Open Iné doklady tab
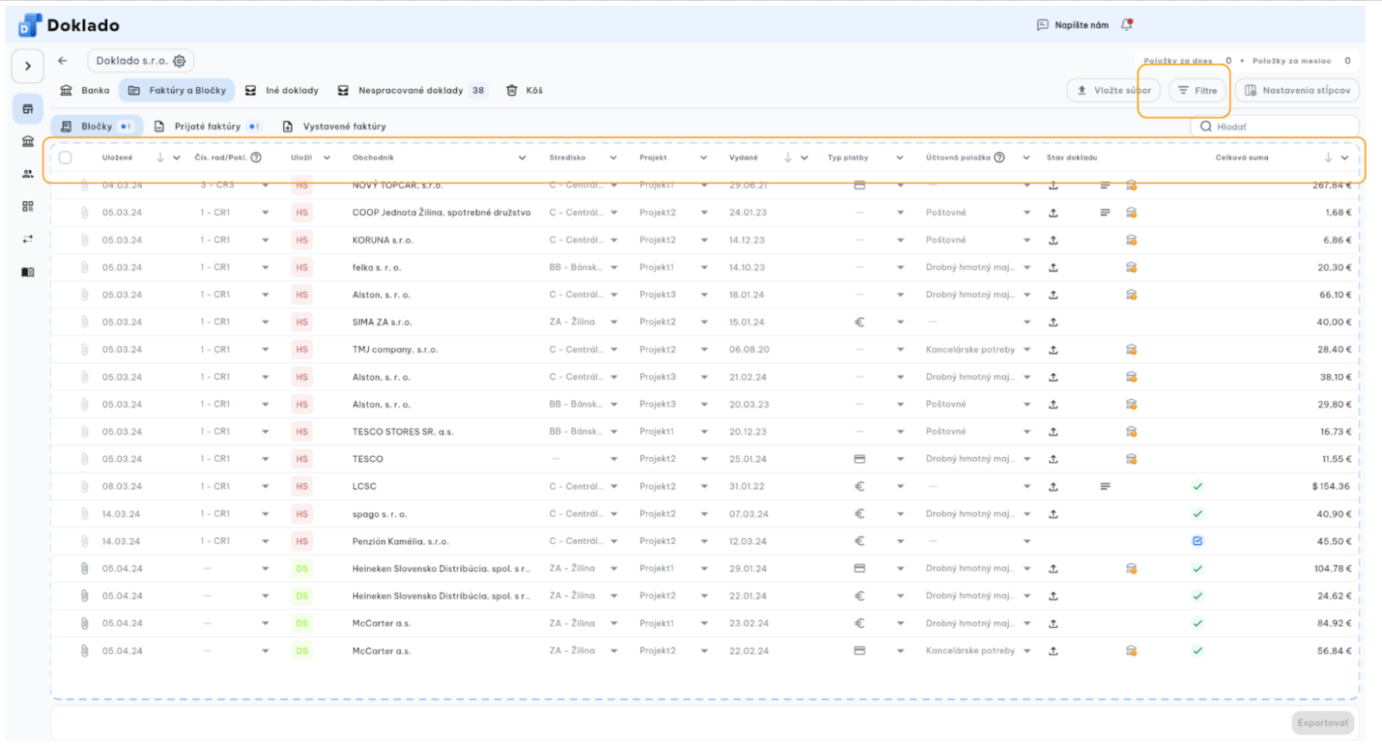 click(282, 90)
